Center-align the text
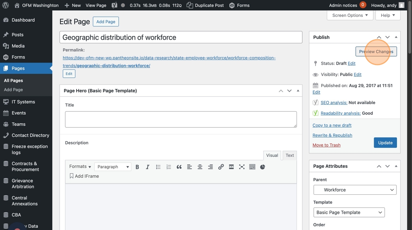The image size is (412, 230). (200, 167)
